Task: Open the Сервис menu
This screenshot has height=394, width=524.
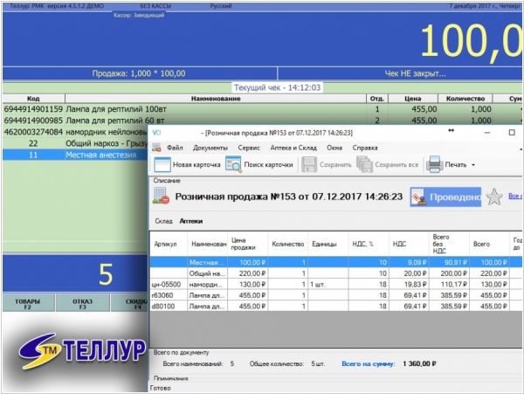Action: 249,148
